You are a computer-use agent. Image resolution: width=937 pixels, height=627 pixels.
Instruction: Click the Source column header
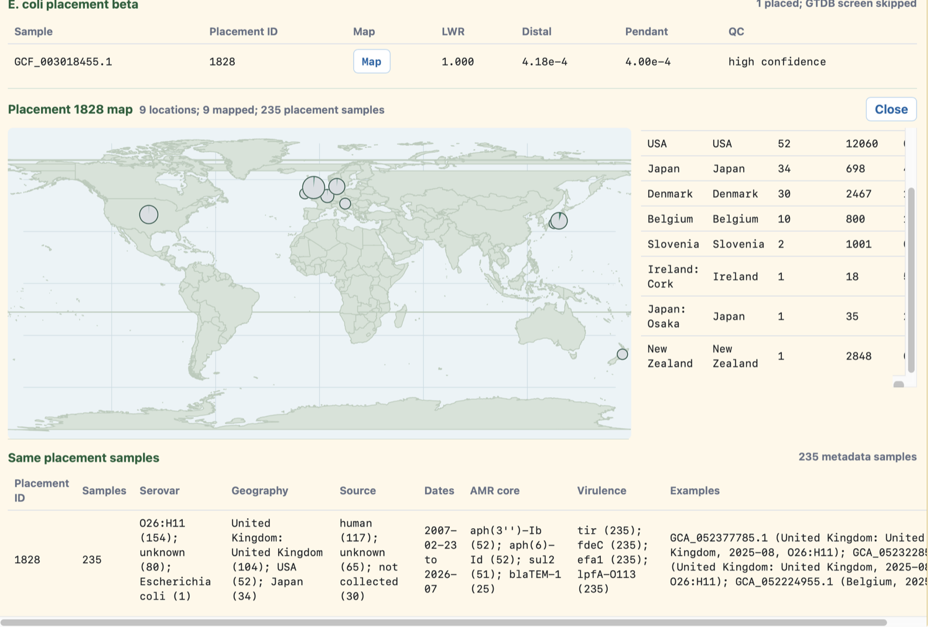(x=358, y=491)
